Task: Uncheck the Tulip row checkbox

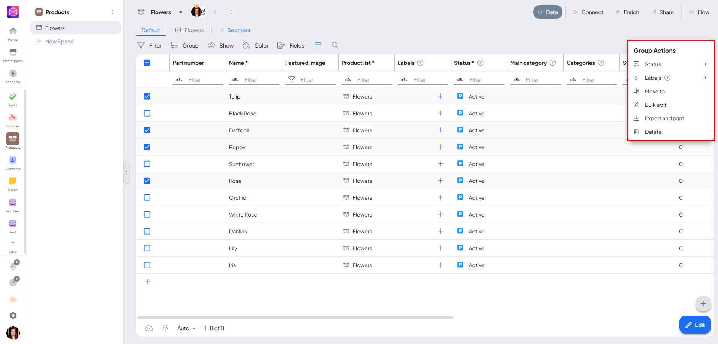Action: pos(147,96)
